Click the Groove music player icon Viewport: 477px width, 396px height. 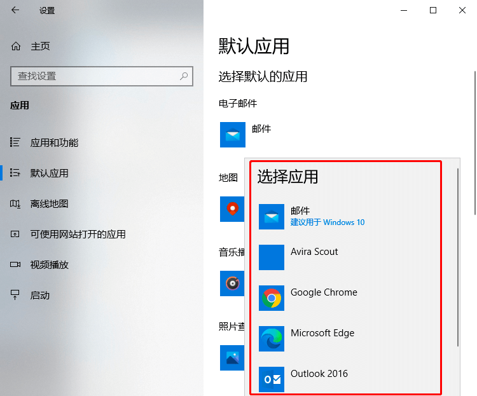[x=232, y=283]
